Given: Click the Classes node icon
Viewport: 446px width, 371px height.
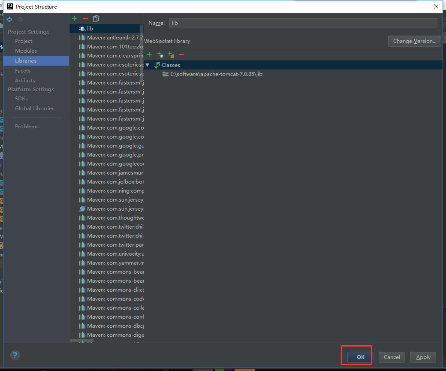Looking at the screenshot, I should (x=157, y=65).
